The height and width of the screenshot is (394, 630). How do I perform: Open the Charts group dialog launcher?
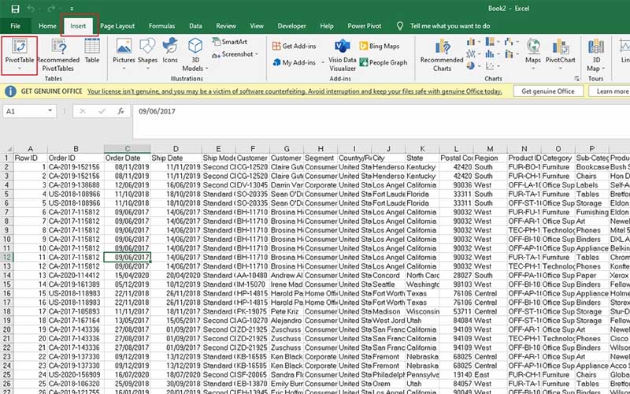[x=577, y=79]
